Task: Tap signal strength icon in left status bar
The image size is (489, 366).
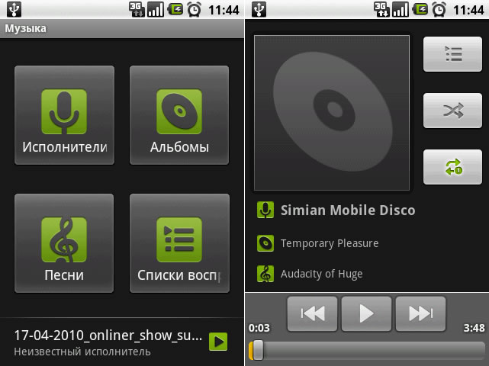Action: click(x=156, y=10)
